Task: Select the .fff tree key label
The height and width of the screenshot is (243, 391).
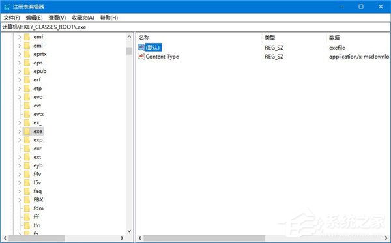Action: click(x=36, y=217)
